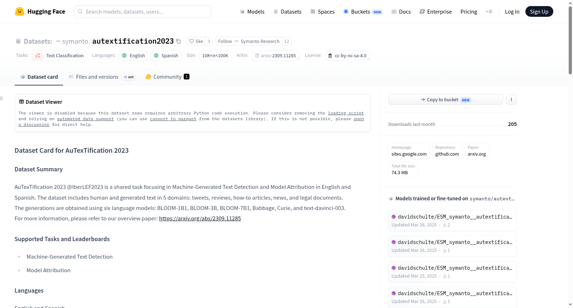Open the Pricing page

[469, 11]
